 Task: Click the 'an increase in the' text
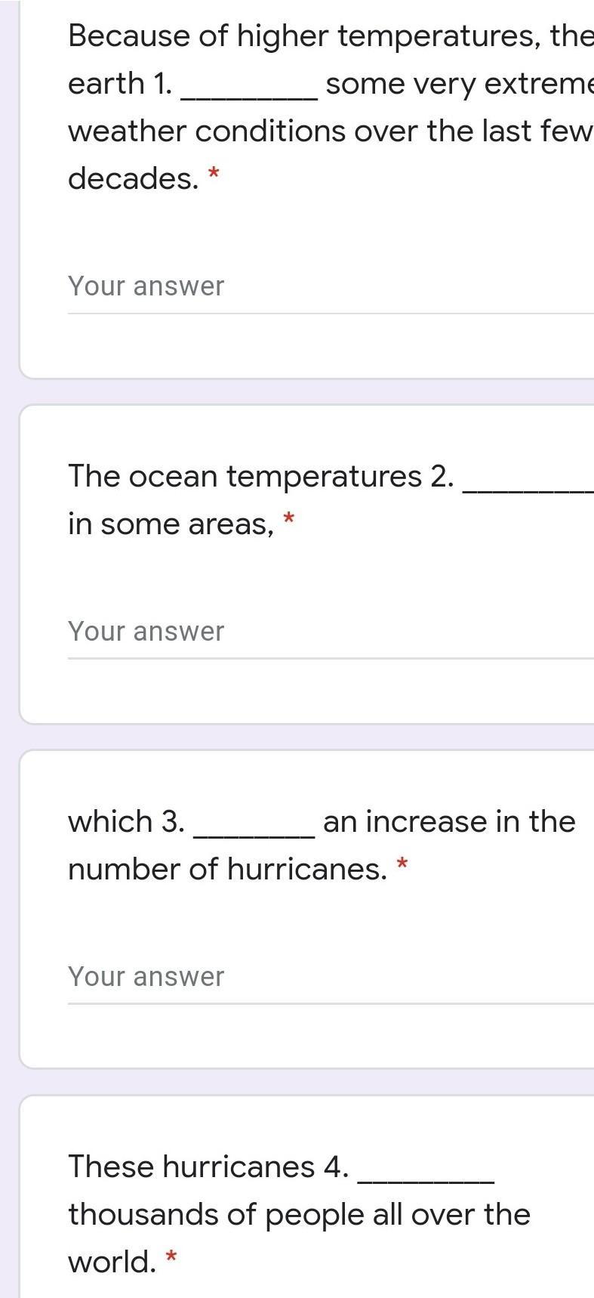(449, 822)
